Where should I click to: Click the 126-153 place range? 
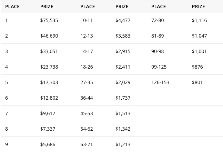(160, 82)
